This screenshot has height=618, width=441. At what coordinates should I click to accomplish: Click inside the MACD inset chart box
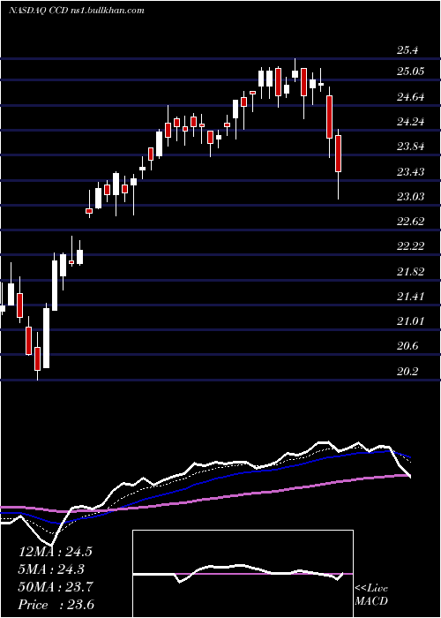coord(243,574)
